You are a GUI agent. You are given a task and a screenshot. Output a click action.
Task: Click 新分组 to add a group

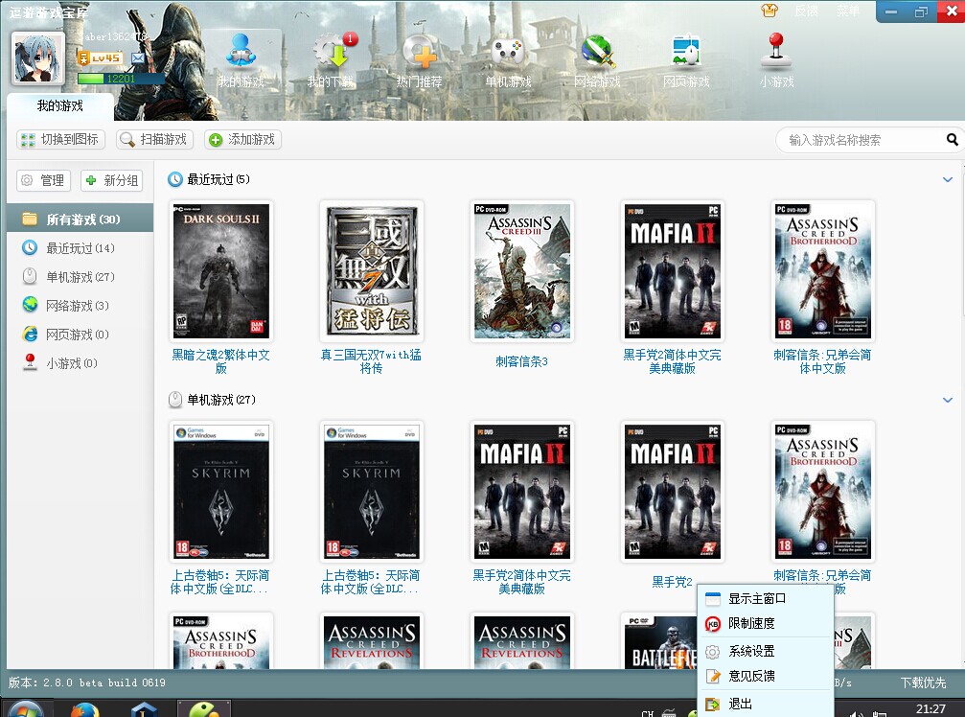click(112, 180)
